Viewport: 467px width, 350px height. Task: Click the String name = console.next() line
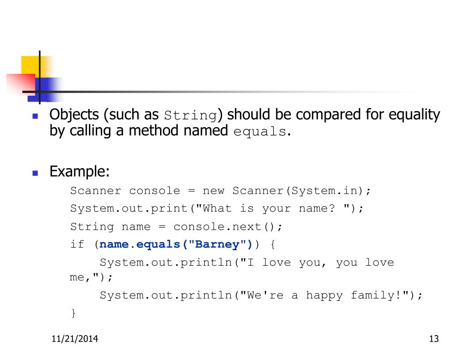[x=176, y=227]
